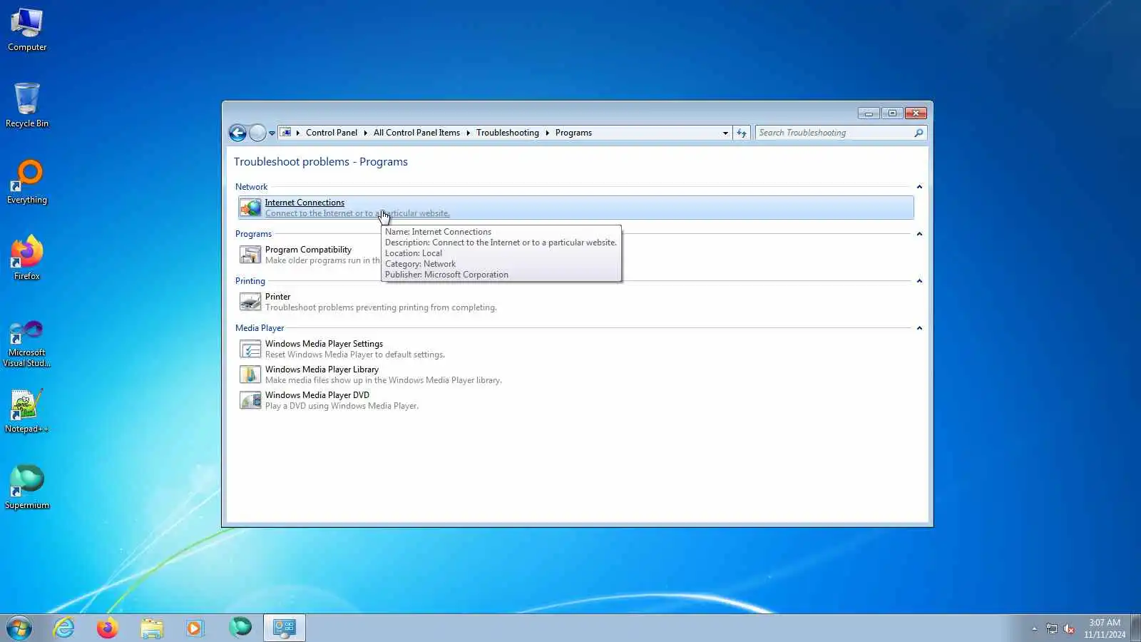Click the Program Compatibility icon

click(x=250, y=255)
